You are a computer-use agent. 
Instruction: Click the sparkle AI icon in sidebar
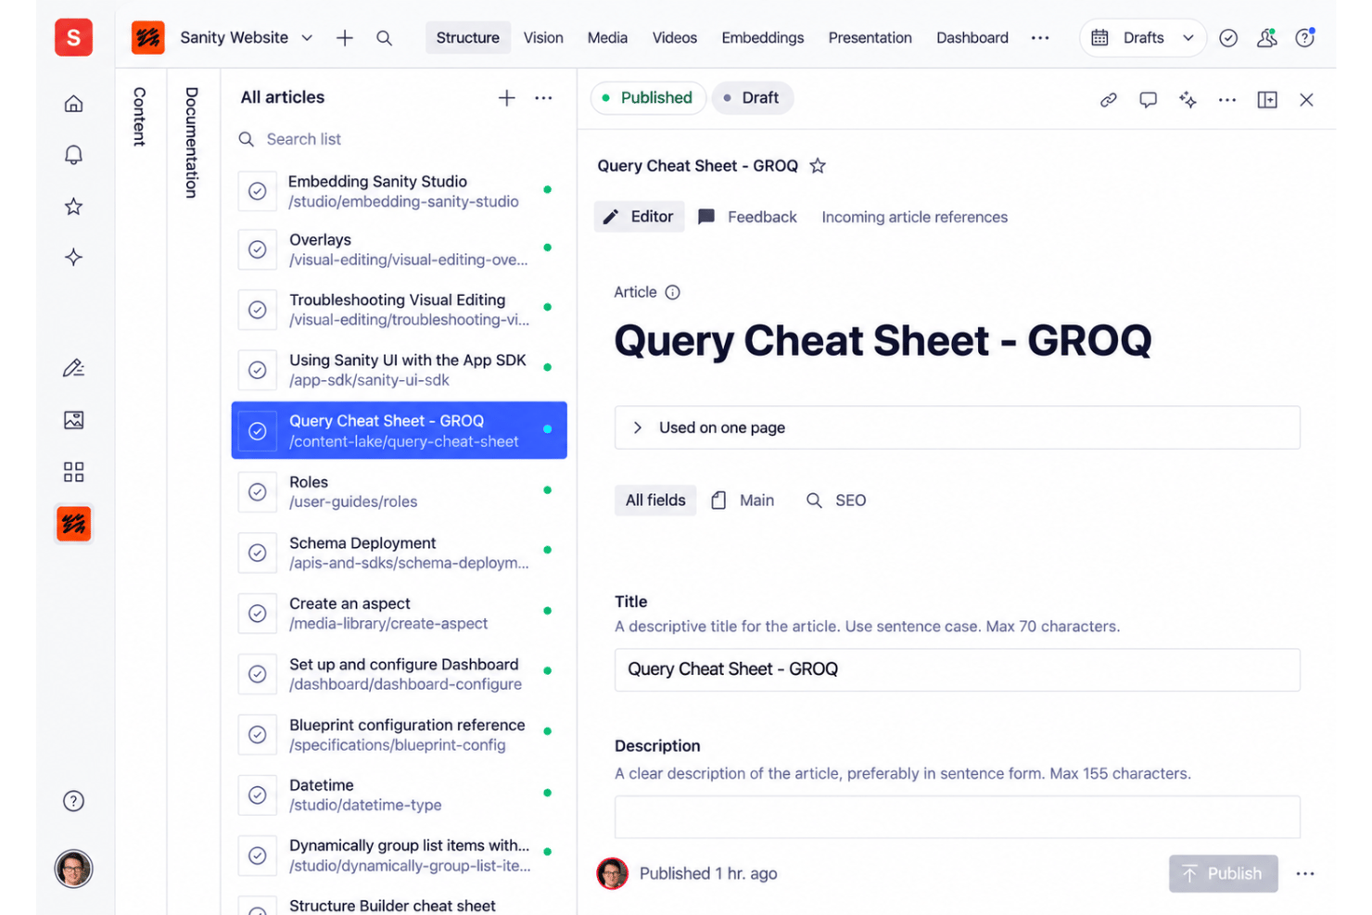point(73,257)
